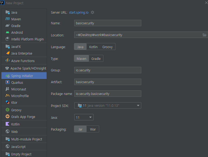Click the Multi-module Project icon
The width and height of the screenshot is (208, 157).
pos(8,139)
